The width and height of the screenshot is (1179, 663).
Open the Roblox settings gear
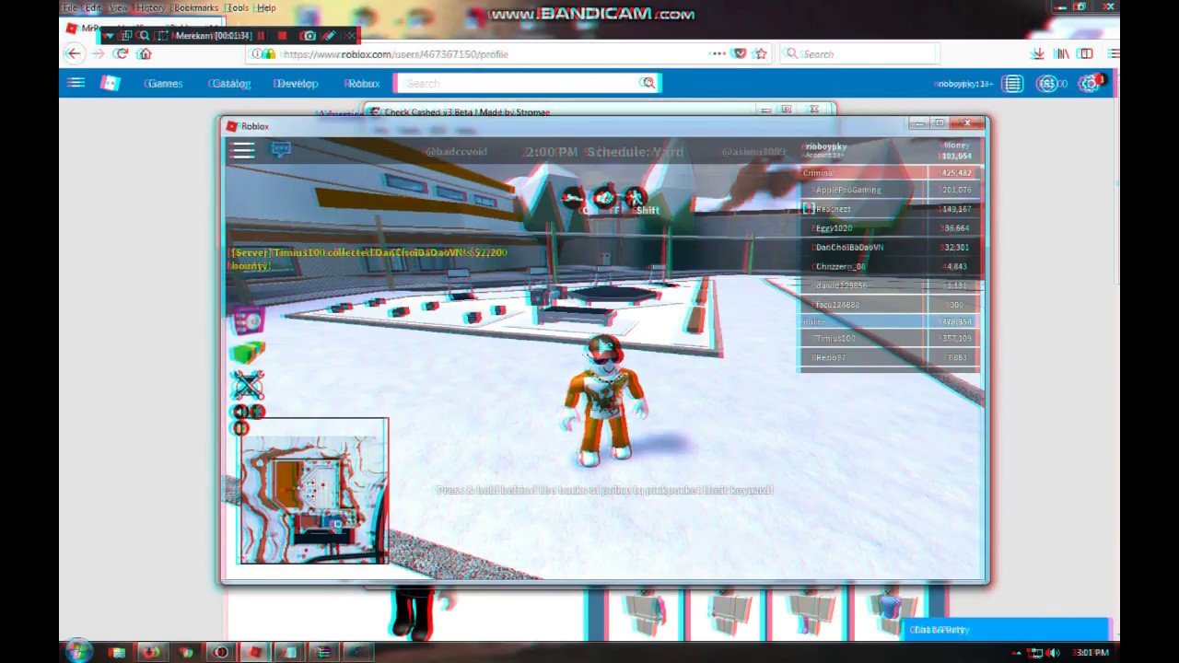[x=1090, y=84]
